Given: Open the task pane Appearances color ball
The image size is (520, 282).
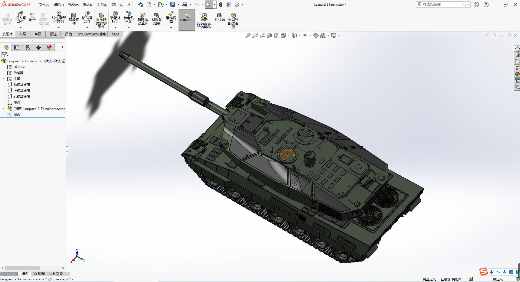Looking at the screenshot, I should (x=517, y=74).
